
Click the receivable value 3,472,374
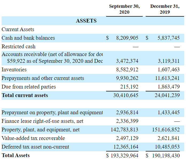click(x=127, y=61)
